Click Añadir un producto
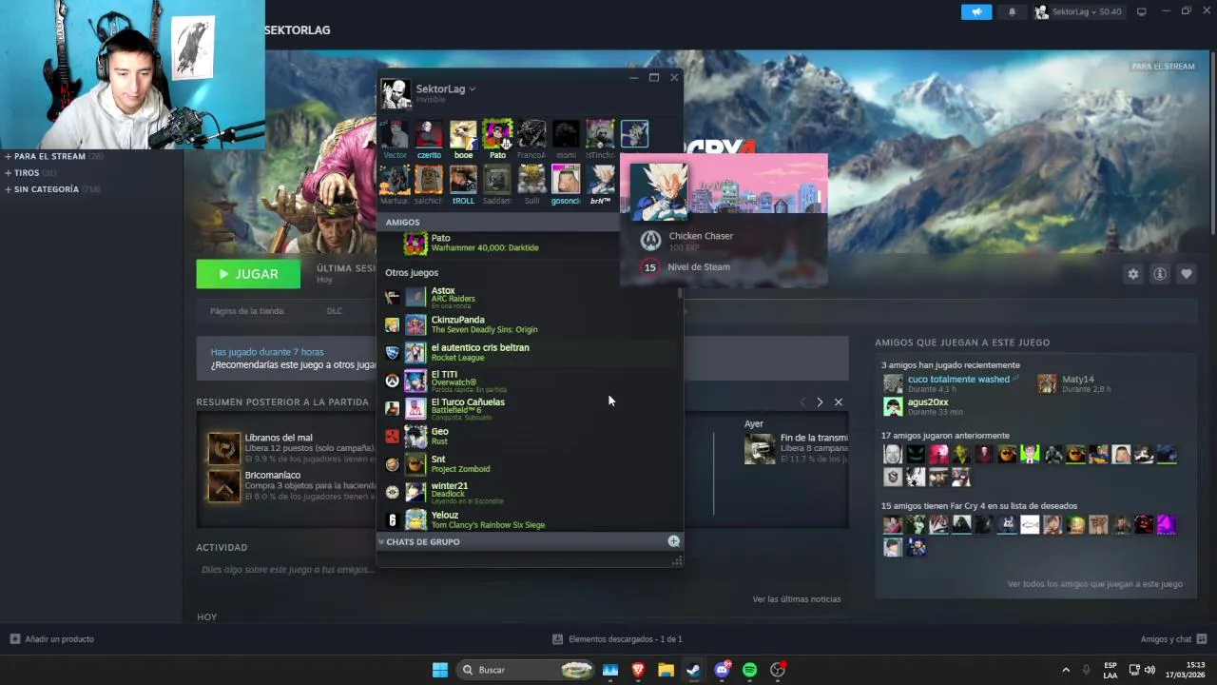This screenshot has width=1217, height=685. (x=52, y=639)
